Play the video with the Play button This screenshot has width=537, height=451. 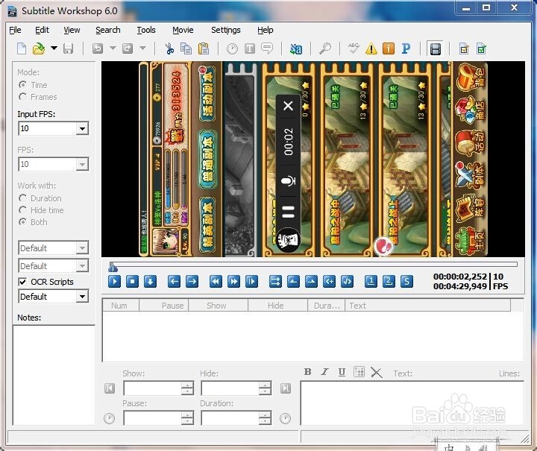[114, 282]
